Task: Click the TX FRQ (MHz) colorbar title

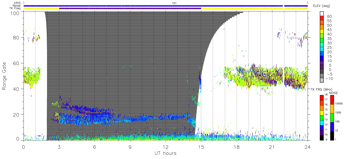Action: [x=321, y=89]
